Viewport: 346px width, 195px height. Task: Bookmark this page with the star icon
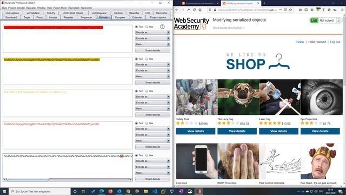pos(290,10)
